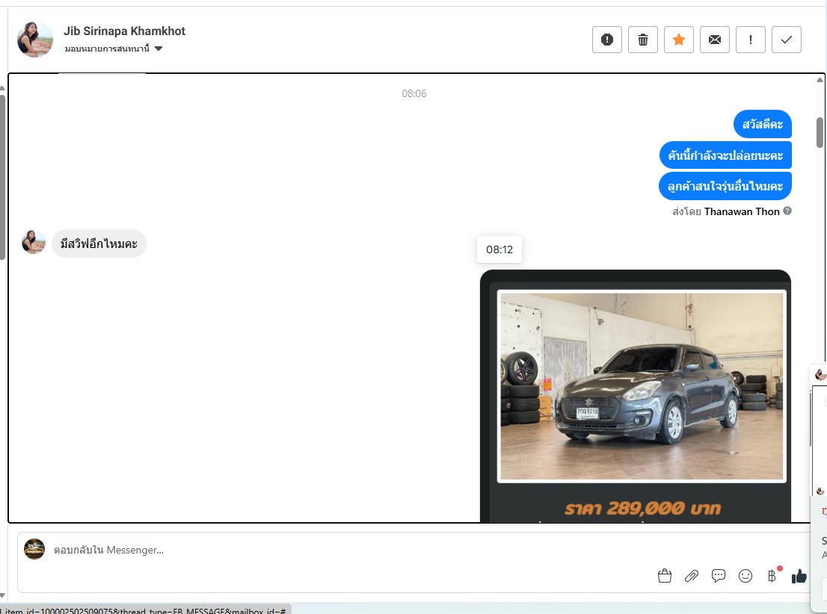Viewport: 827px width, 614px height.
Task: Mark conversation done with checkmark icon
Action: [786, 40]
